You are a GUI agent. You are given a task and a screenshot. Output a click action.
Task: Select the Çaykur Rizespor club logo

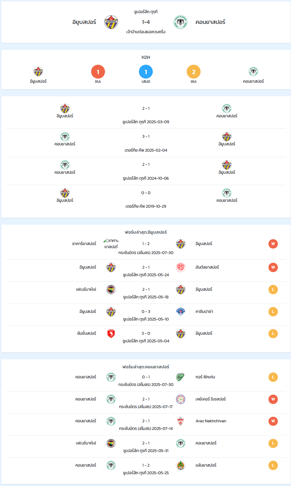coord(180,399)
